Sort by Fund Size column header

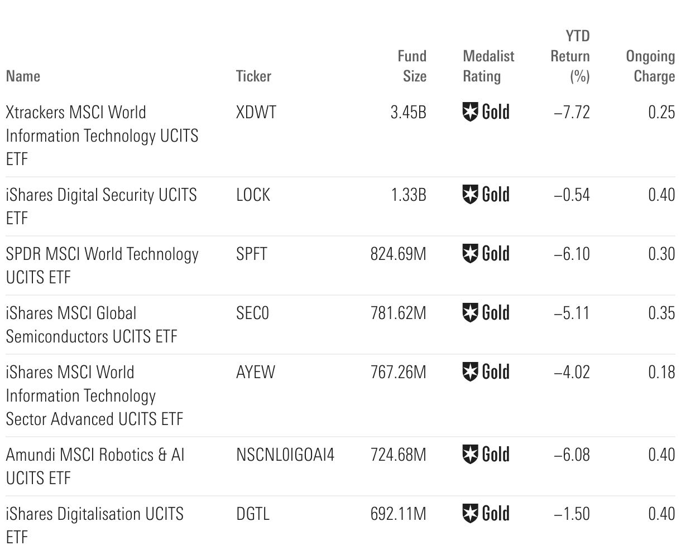pos(412,66)
